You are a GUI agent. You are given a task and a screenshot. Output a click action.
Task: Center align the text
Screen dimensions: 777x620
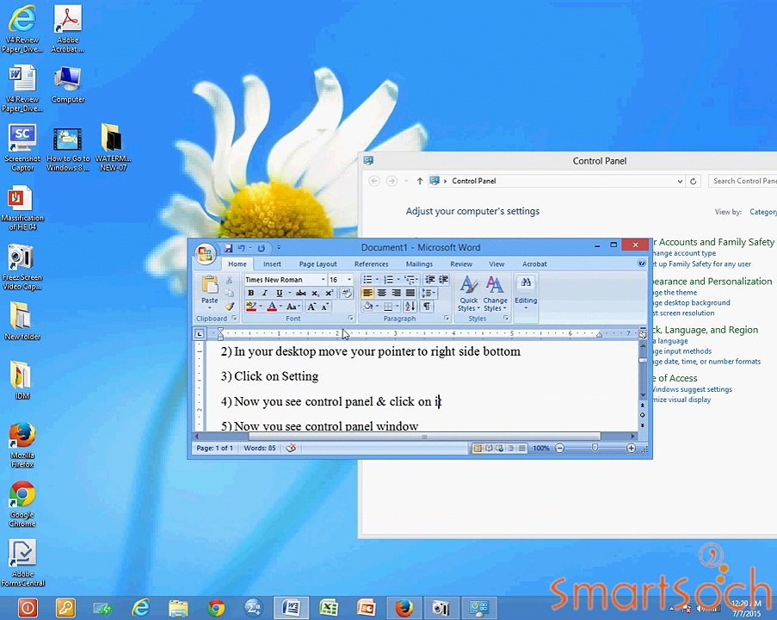381,293
